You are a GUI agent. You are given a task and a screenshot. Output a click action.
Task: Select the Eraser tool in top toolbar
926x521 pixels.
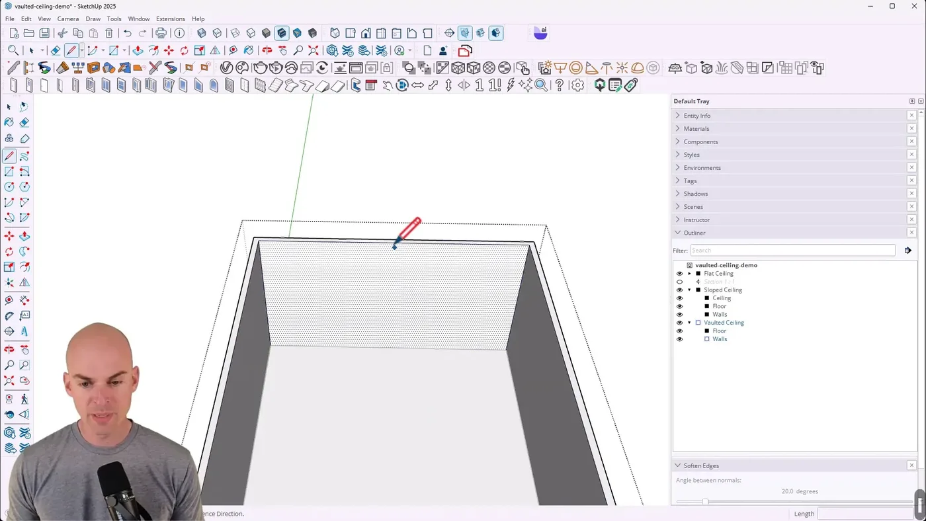click(x=56, y=50)
